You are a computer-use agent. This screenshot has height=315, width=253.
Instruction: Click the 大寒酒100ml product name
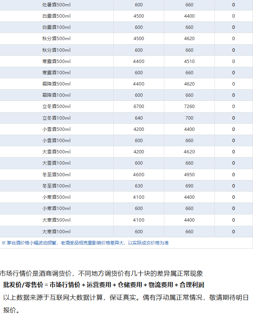pyautogui.click(x=57, y=231)
